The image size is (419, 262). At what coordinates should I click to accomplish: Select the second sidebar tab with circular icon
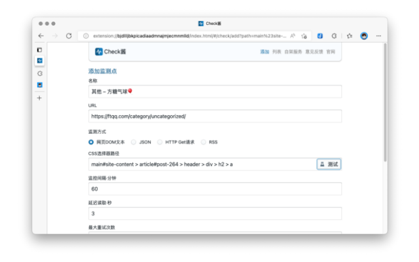click(39, 73)
